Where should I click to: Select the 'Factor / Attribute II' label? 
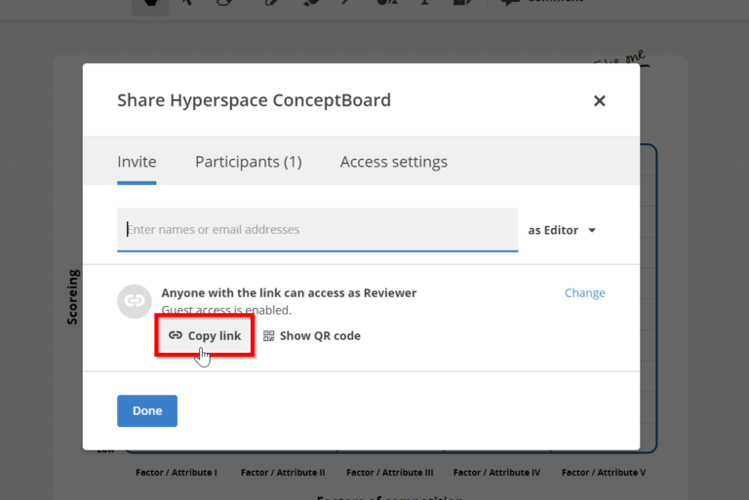[283, 473]
